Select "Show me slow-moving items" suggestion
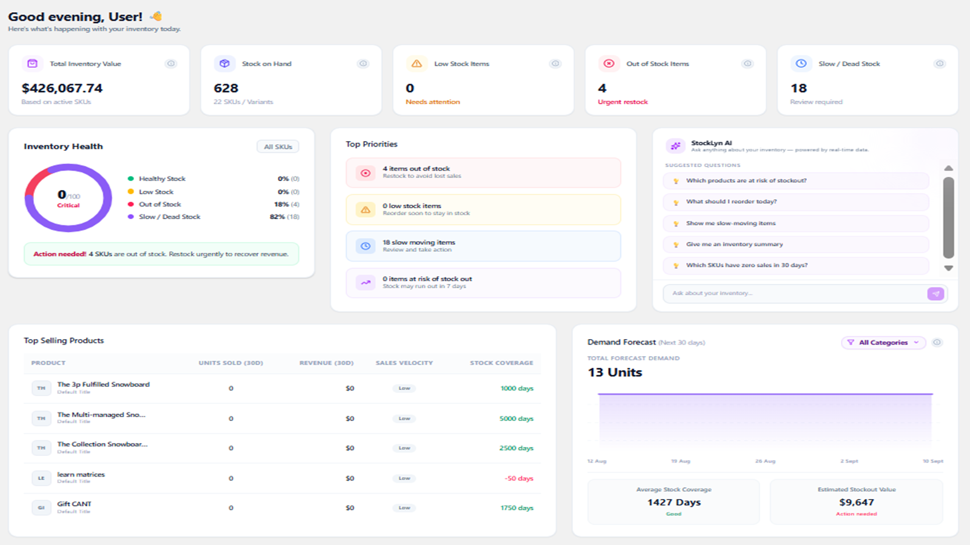Viewport: 970px width, 545px height. coord(796,223)
